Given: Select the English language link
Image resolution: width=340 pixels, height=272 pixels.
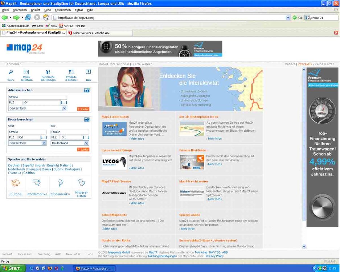Looking at the screenshot, I should tap(53, 165).
